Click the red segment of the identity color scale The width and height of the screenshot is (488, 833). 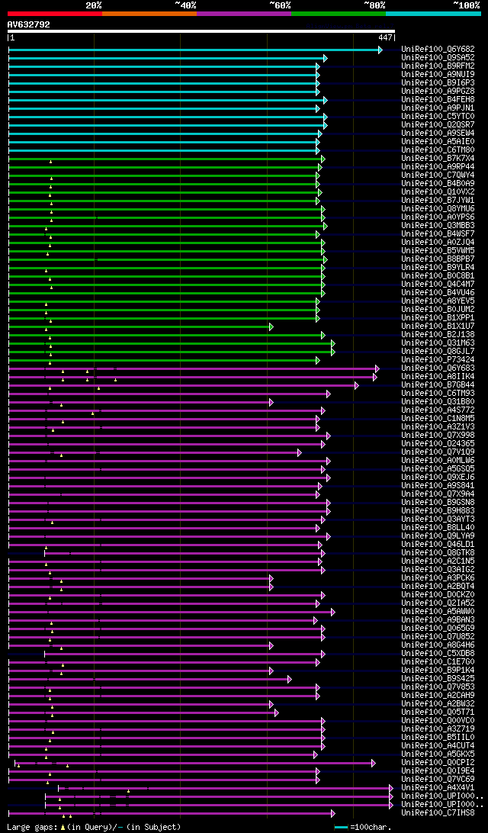tap(55, 13)
